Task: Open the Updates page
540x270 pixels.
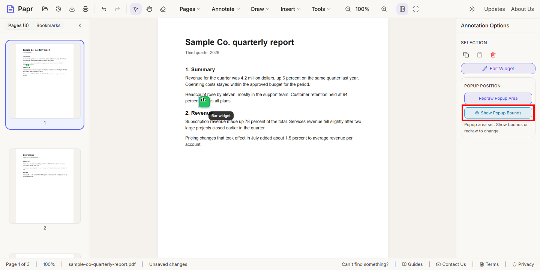Action: 494,9
